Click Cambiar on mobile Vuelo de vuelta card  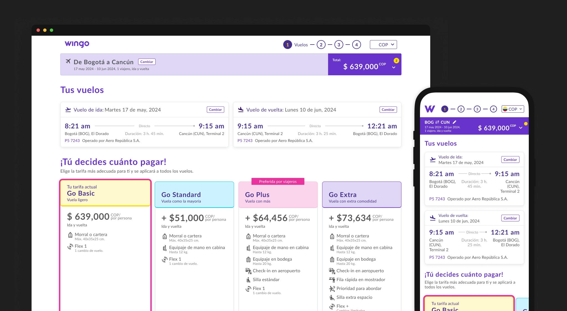click(x=510, y=218)
